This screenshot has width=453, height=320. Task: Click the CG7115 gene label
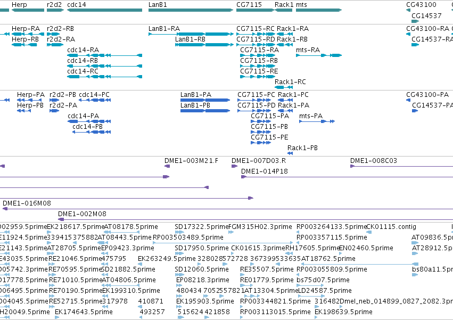249,5
